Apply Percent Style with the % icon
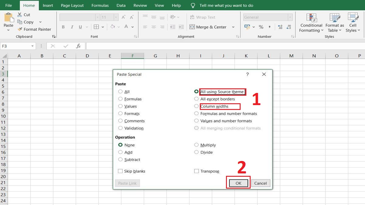Image resolution: width=365 pixels, height=205 pixels. [261, 27]
